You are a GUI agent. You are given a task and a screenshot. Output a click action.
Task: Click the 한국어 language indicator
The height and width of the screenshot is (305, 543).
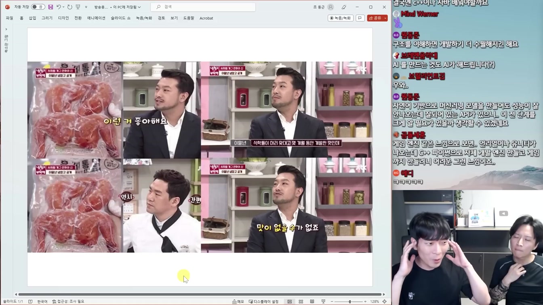[x=42, y=301]
